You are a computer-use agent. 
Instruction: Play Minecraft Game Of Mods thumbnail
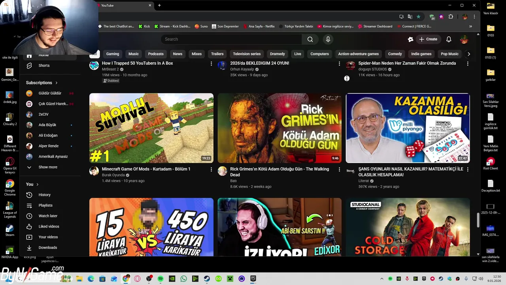point(151,128)
